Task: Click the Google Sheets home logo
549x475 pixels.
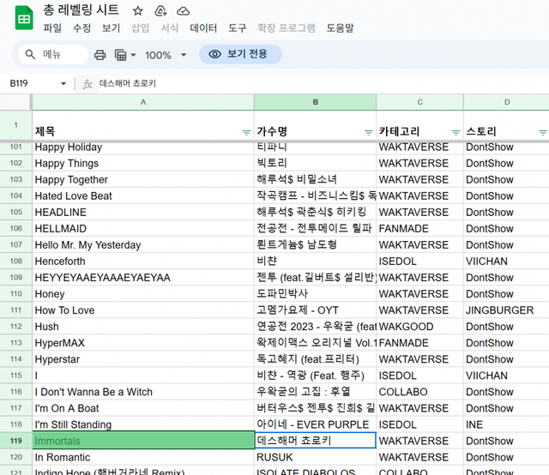Action: (x=23, y=18)
